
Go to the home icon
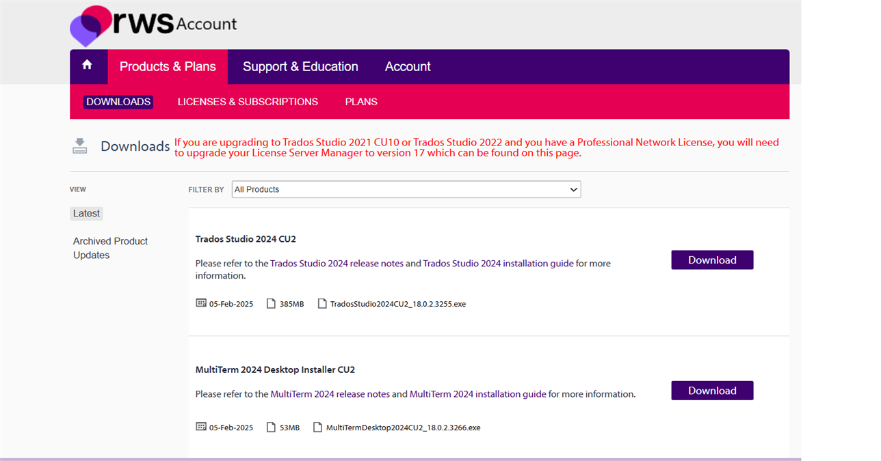tap(87, 65)
